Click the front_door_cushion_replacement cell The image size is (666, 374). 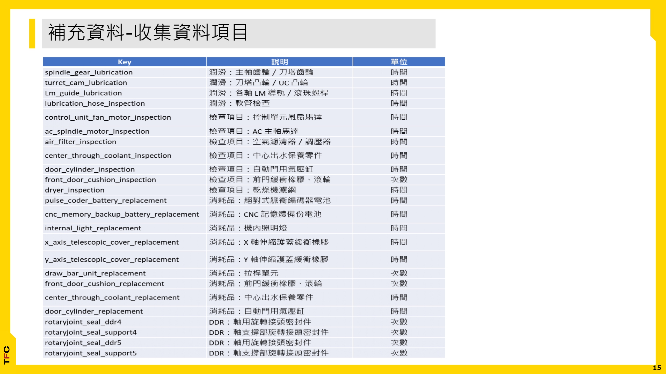click(125, 284)
